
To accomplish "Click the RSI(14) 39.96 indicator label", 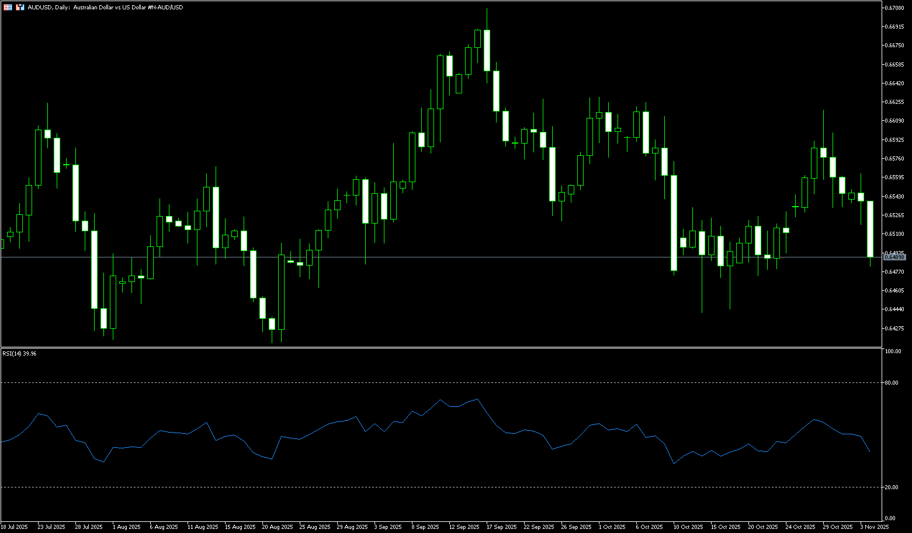I will pos(19,354).
